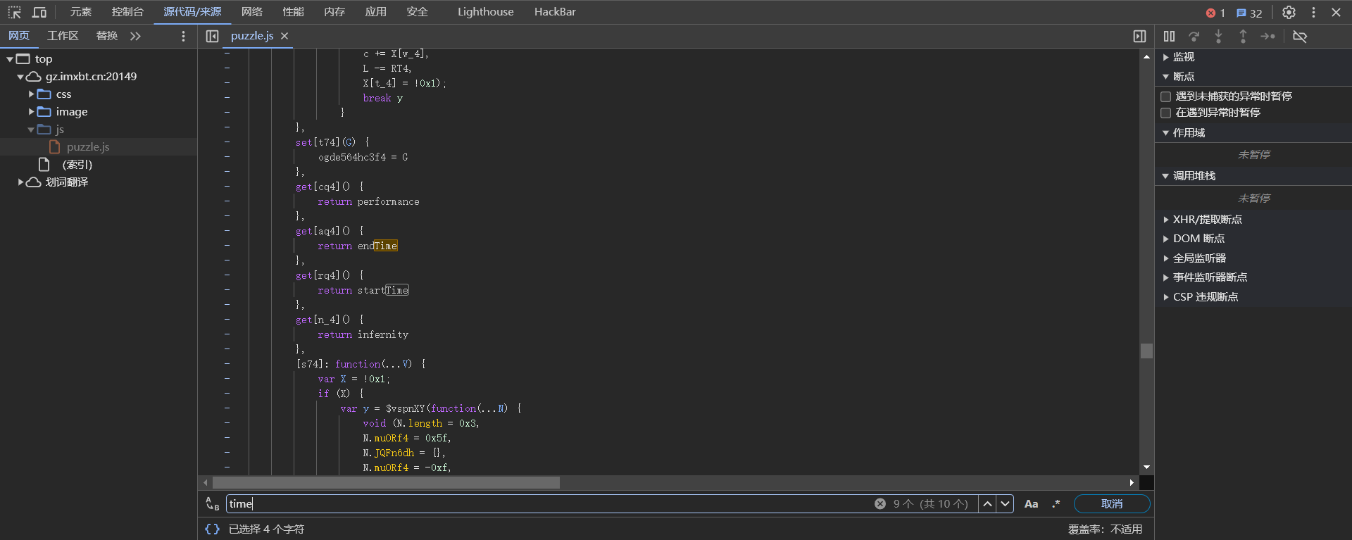Screen dimensions: 1352x540
Task: Click the 取消 button
Action: click(x=1111, y=503)
